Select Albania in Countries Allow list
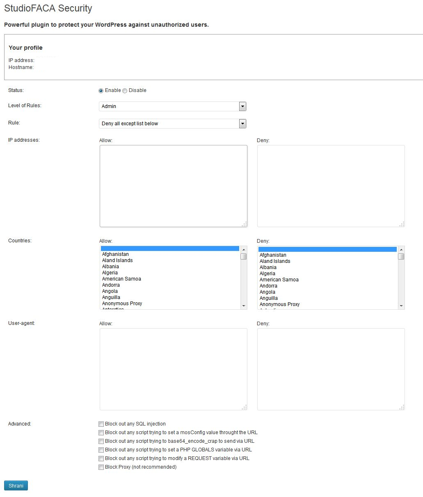Image resolution: width=423 pixels, height=497 pixels. coord(170,267)
